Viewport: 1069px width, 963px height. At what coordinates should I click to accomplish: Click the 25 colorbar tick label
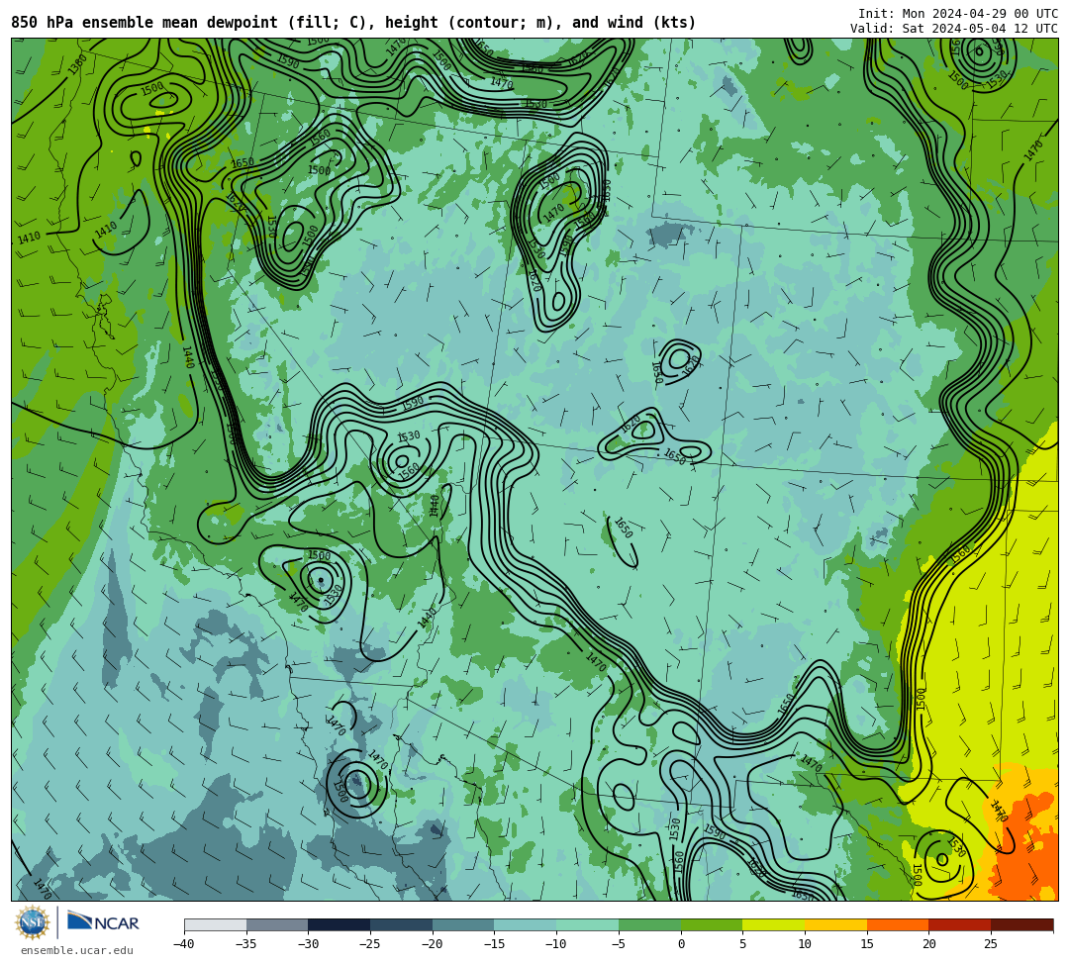pyautogui.click(x=991, y=944)
